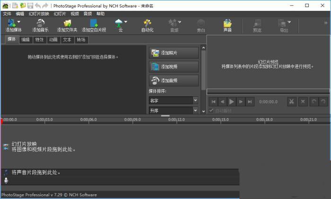331x199 pixels.
Task: Click the slideshow track filmstrip icon
Action: coord(6,147)
